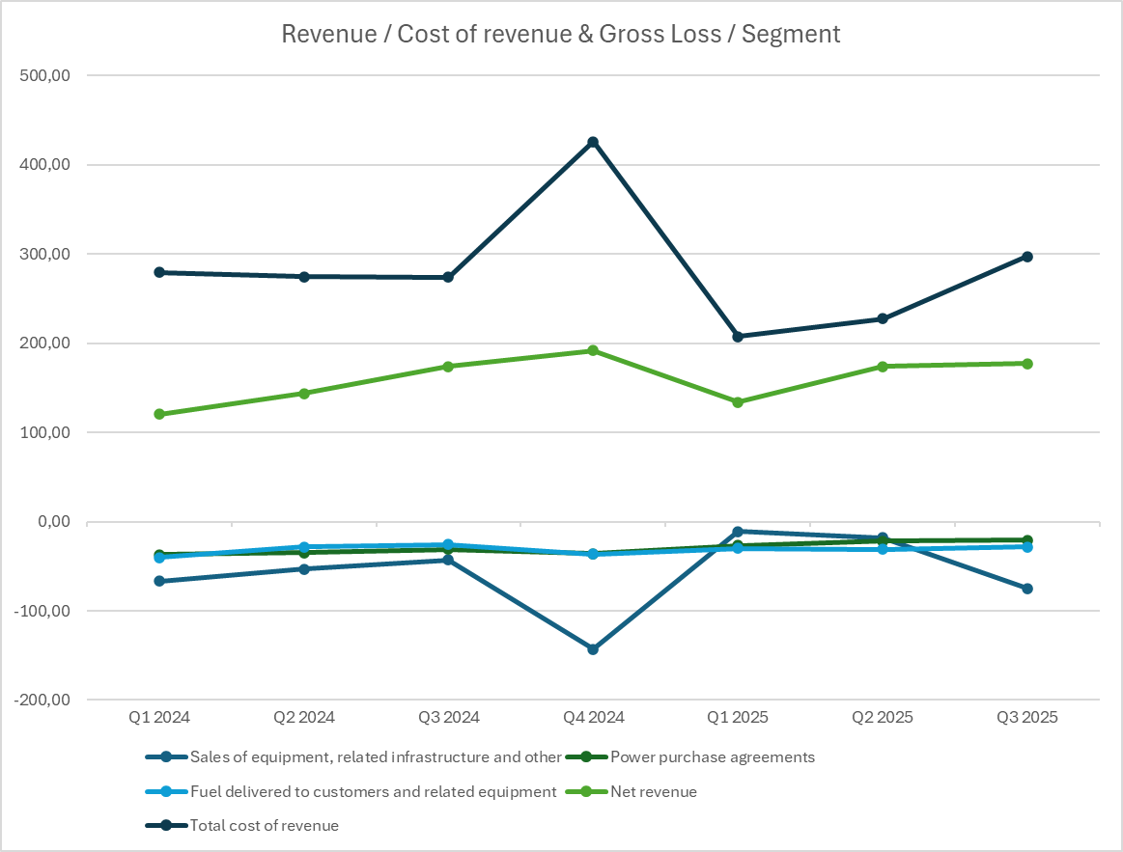Select the Sales of equipment Q3 2025 data point
Viewport: 1123px width, 852px height.
(1027, 589)
